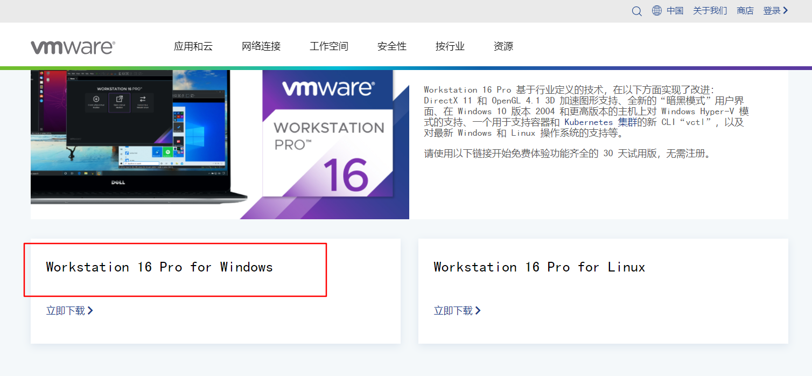Viewport: 812px width, 376px height.
Task: Open the 资源 navigation menu
Action: pyautogui.click(x=503, y=47)
